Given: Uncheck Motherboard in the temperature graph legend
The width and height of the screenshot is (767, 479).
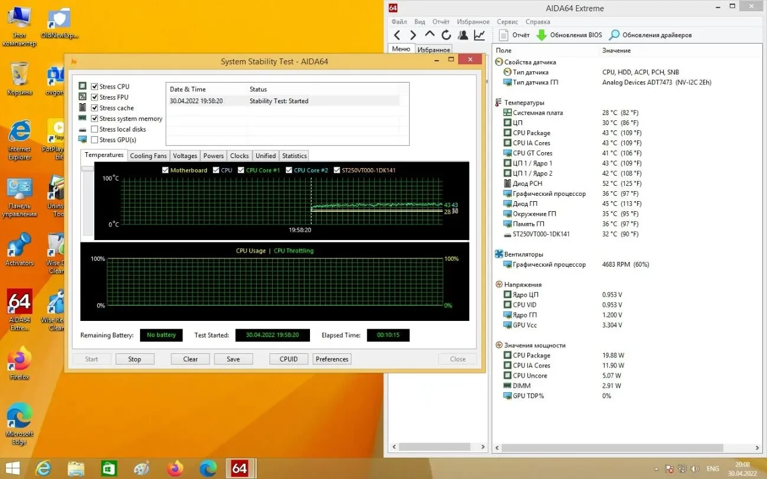Looking at the screenshot, I should point(166,169).
